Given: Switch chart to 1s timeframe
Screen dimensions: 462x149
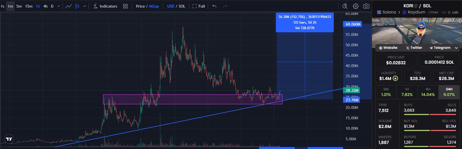Looking at the screenshot, I should 3,6.
